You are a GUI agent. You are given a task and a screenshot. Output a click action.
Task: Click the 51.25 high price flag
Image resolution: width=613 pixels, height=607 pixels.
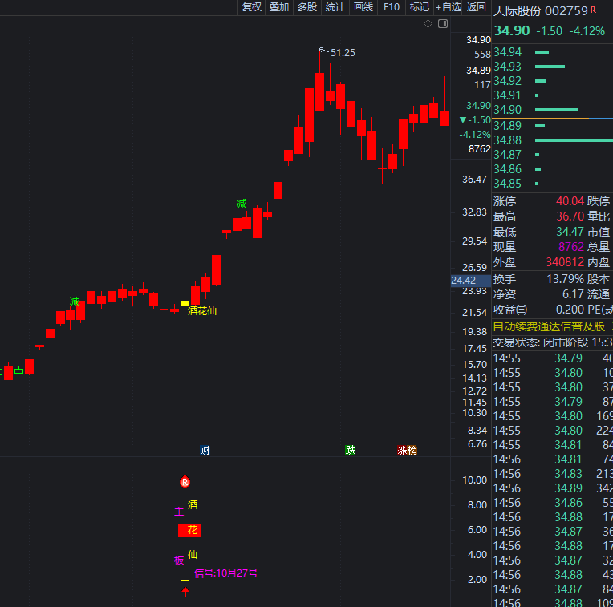point(341,53)
